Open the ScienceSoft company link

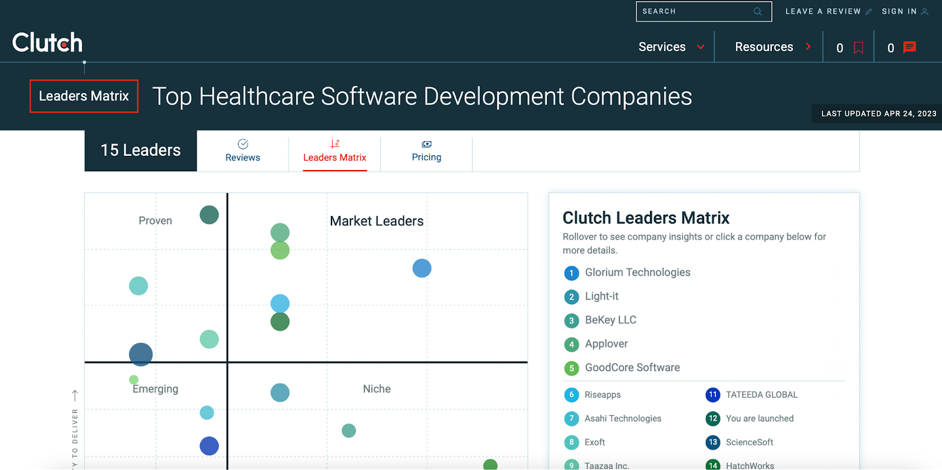(749, 442)
